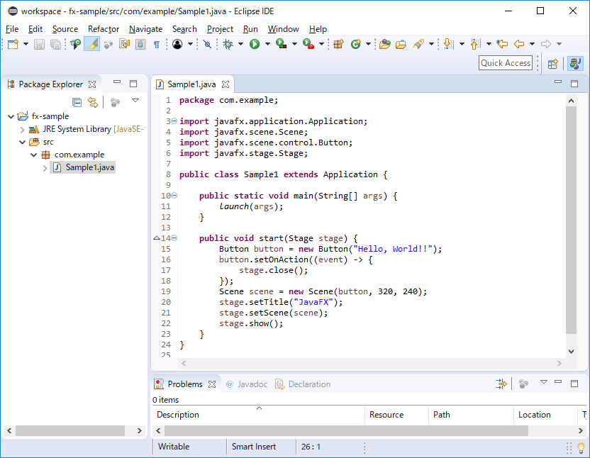590x458 pixels.
Task: Minimize the Package Explorer view
Action: pos(117,82)
